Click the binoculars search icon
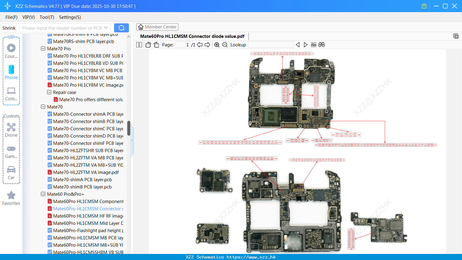This screenshot has height=260, width=462. coord(322,45)
